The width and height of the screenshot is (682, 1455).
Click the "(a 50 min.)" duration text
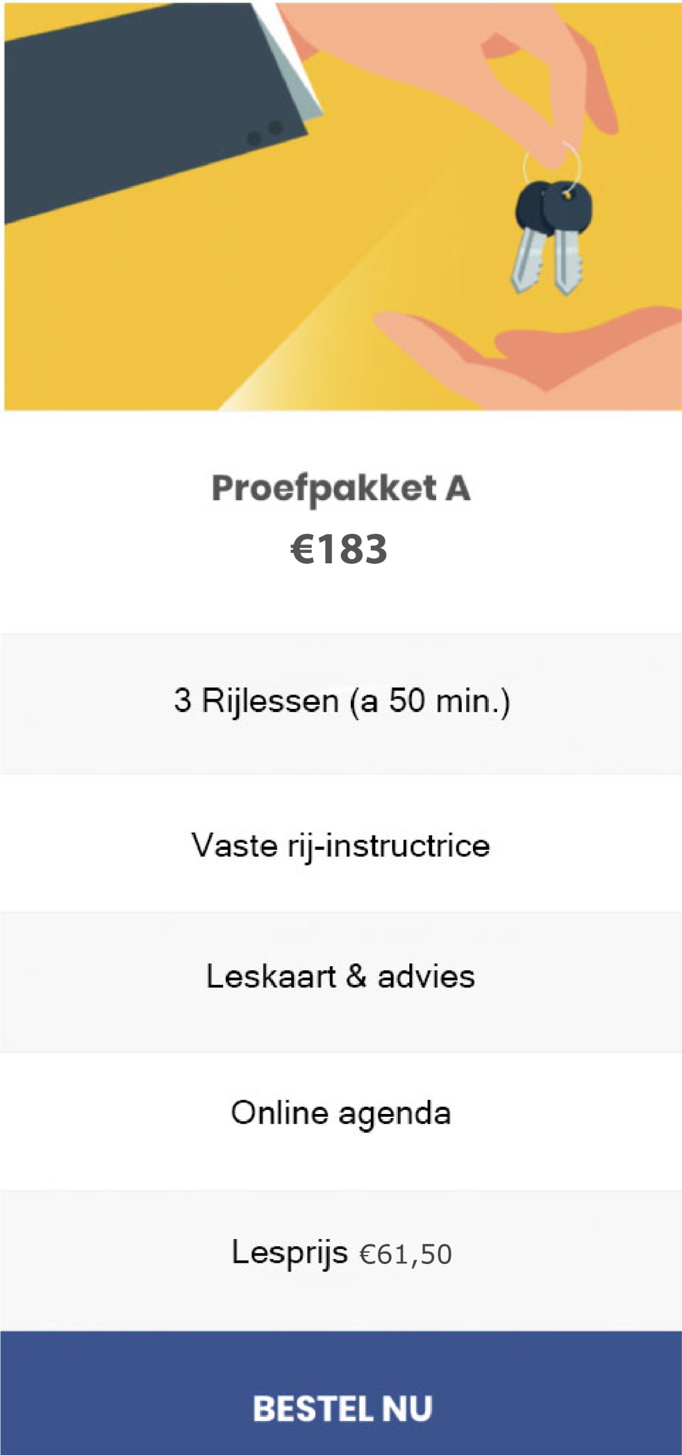pyautogui.click(x=430, y=700)
